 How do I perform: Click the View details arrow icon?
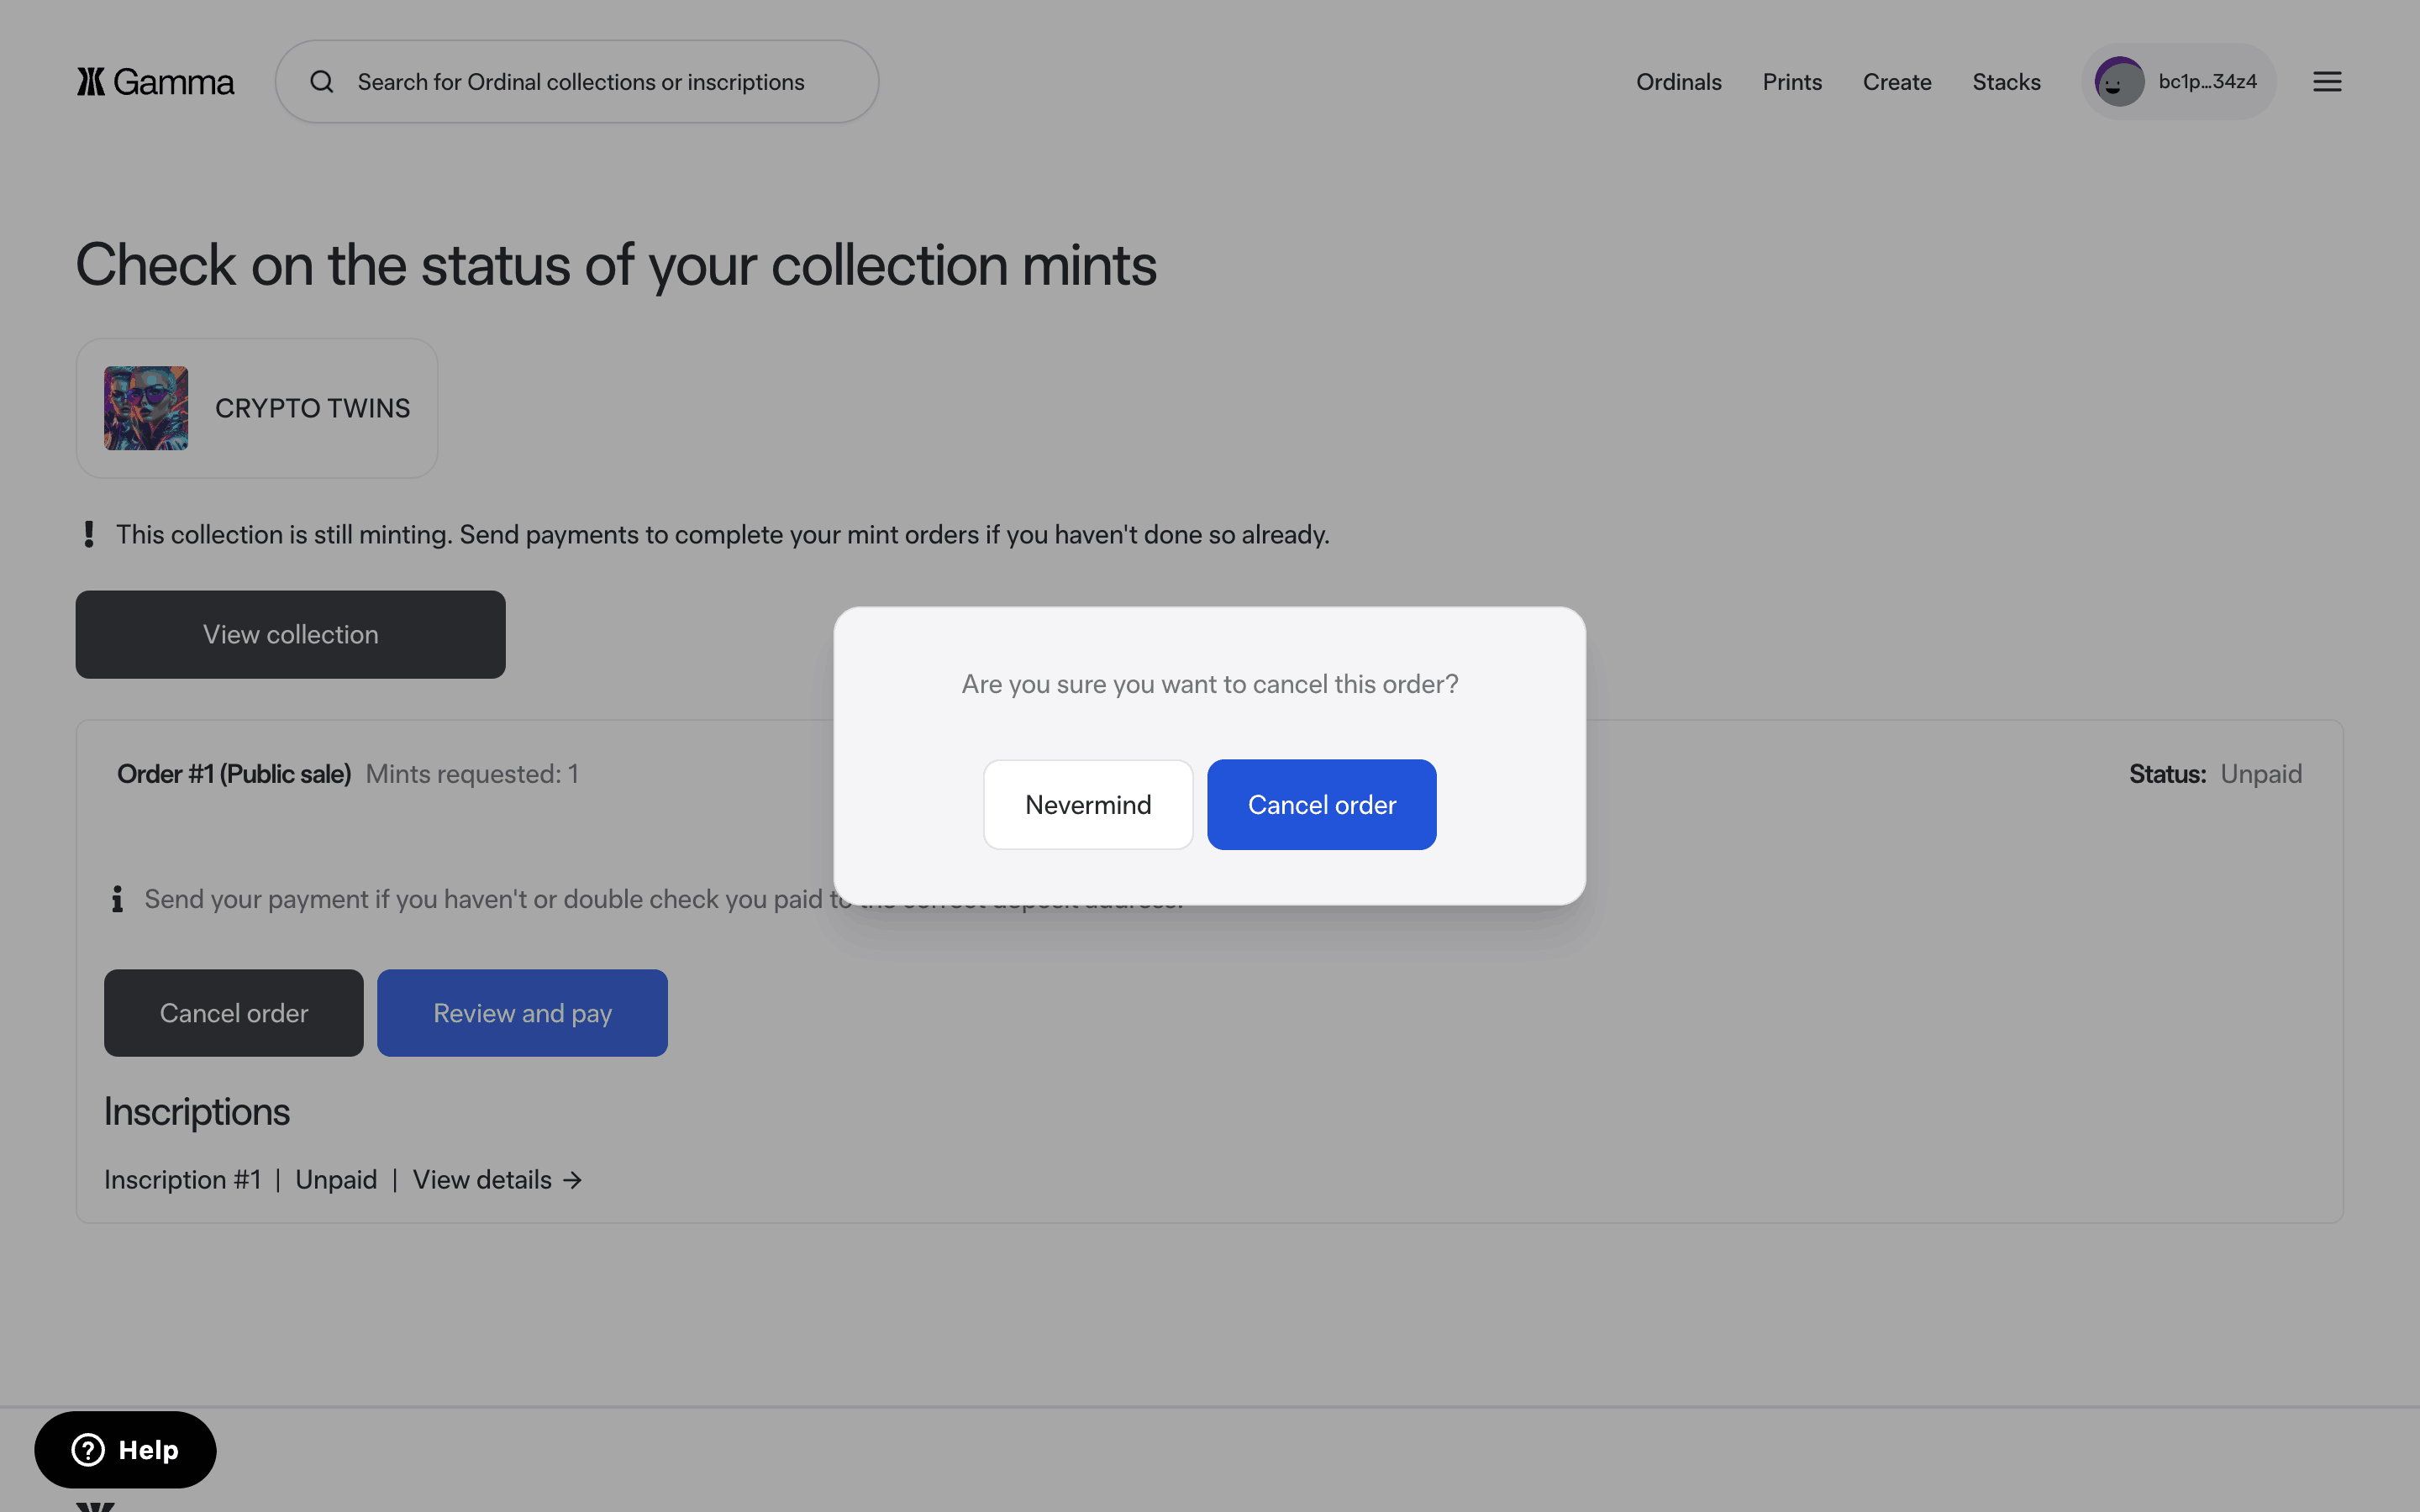(573, 1180)
